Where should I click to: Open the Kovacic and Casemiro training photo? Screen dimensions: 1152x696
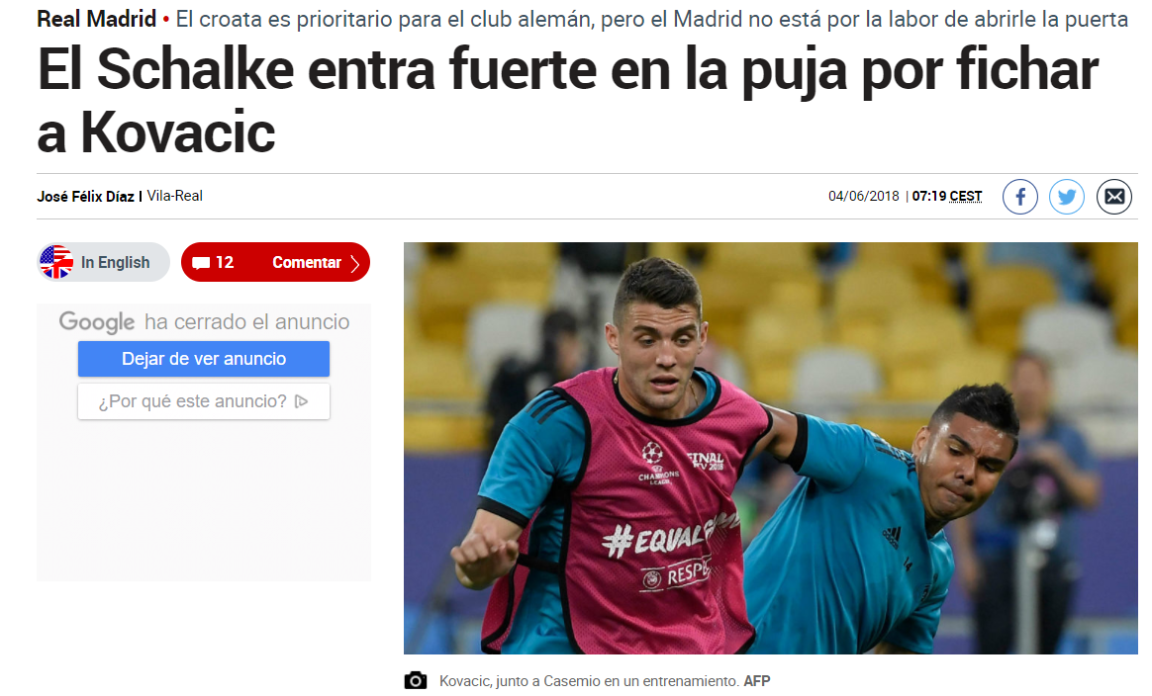click(770, 448)
